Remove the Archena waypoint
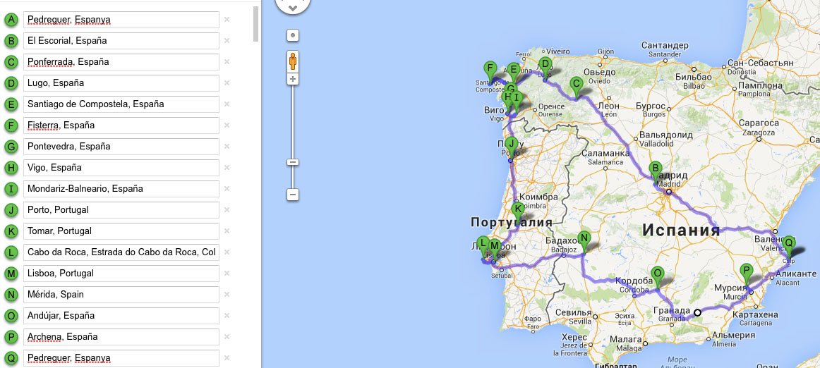This screenshot has width=820, height=368. click(227, 337)
